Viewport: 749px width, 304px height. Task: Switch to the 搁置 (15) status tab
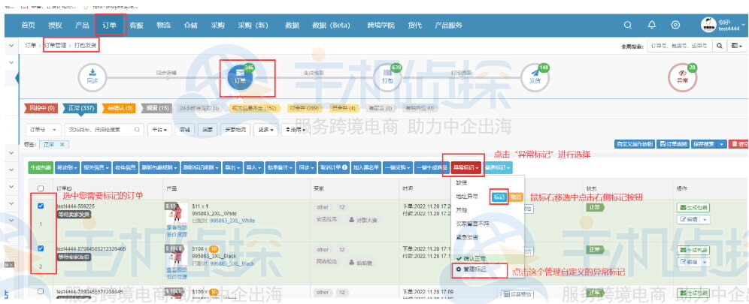tap(156, 108)
